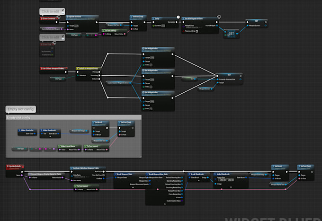Click the Image Size Y value field

[231, 180]
